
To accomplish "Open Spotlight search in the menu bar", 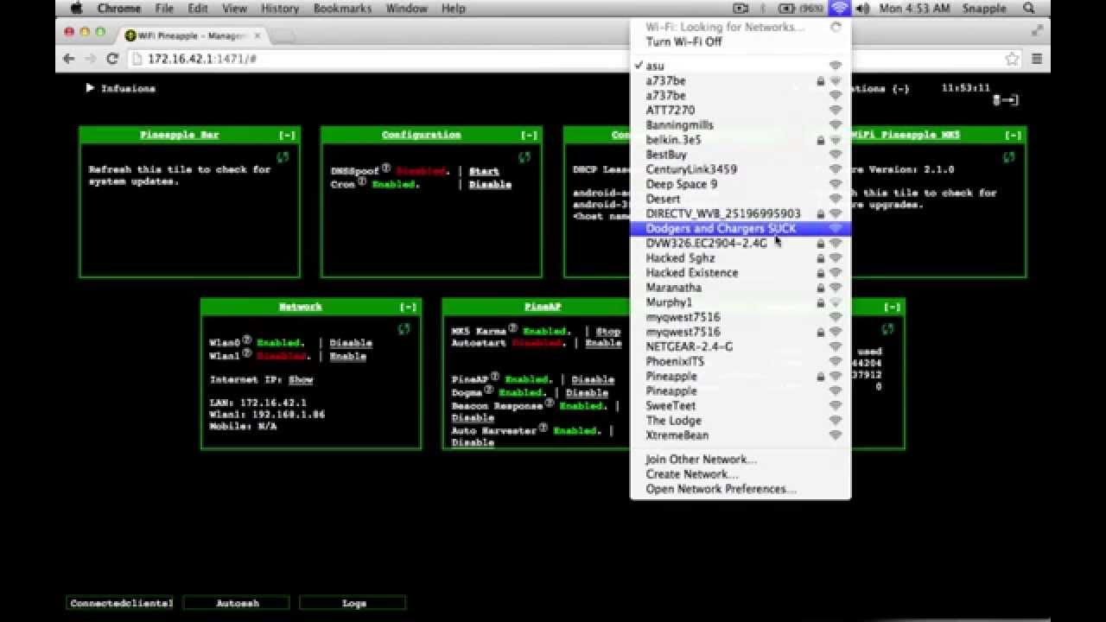I will [1028, 9].
